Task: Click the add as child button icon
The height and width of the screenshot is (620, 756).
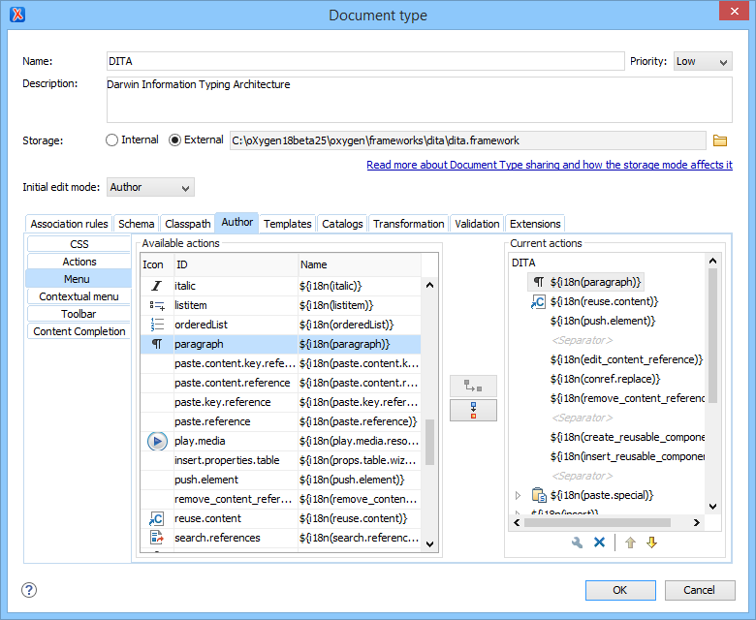Action: 473,387
